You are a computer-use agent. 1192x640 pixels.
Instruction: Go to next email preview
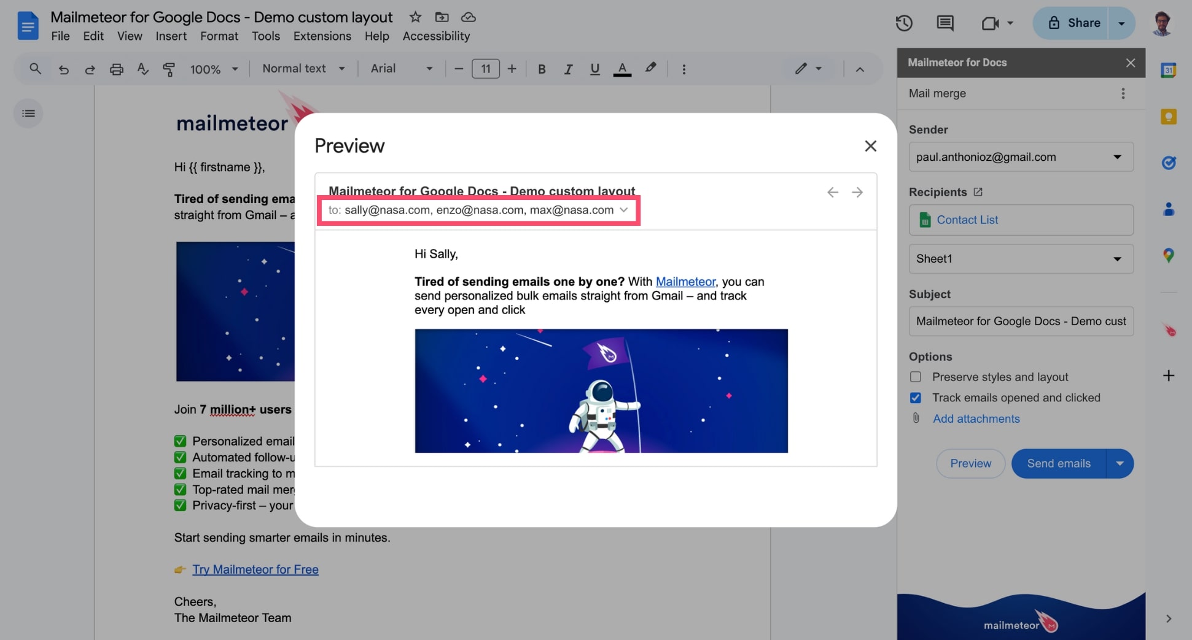click(857, 192)
